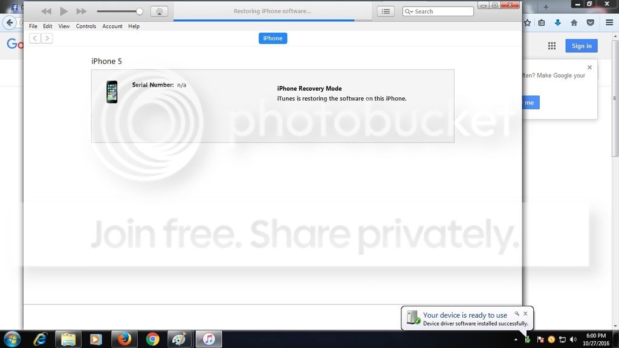This screenshot has height=348, width=619.
Task: Open the AirPlay output selector
Action: pos(159,11)
